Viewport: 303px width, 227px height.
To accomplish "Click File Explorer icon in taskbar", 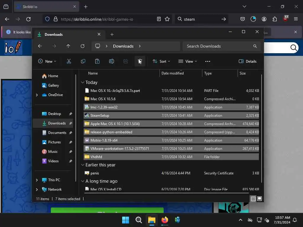I will [152, 220].
